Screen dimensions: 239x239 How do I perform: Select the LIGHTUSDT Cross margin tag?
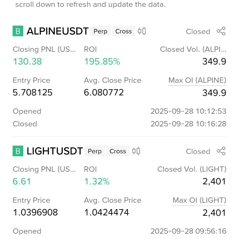pos(118,151)
